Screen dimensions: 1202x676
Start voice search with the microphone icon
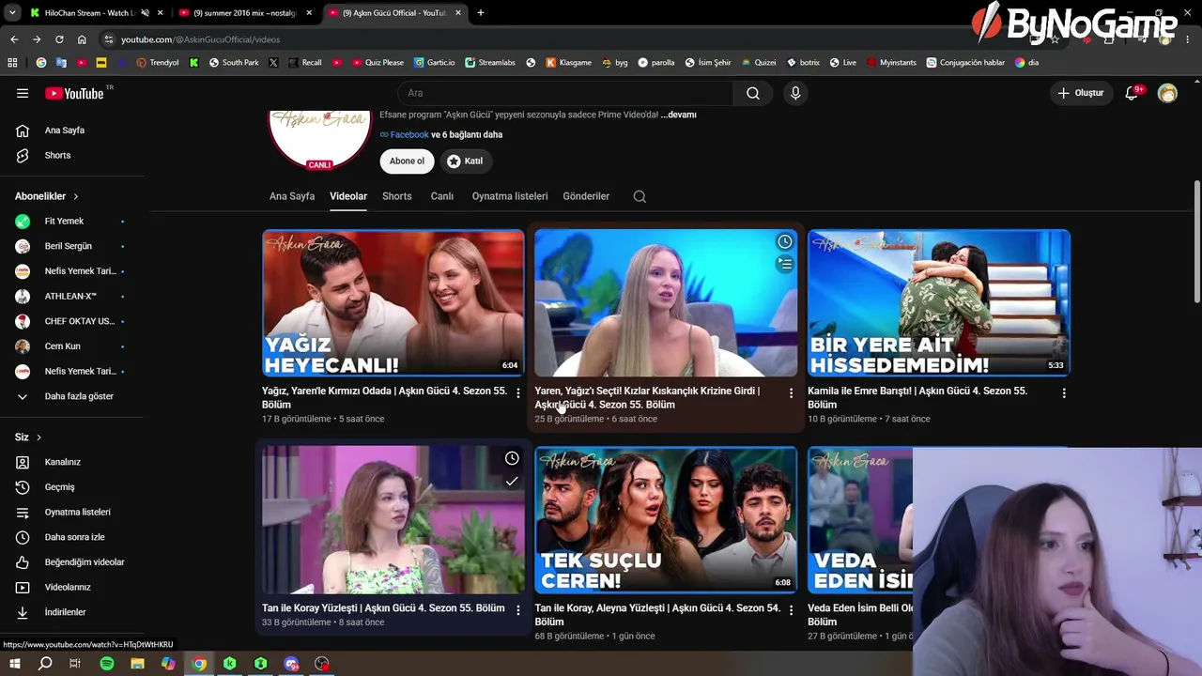coord(795,93)
